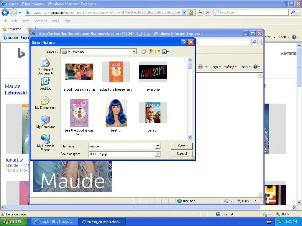
Task: Open the Safety dropdown in popup window
Action: tap(230, 67)
